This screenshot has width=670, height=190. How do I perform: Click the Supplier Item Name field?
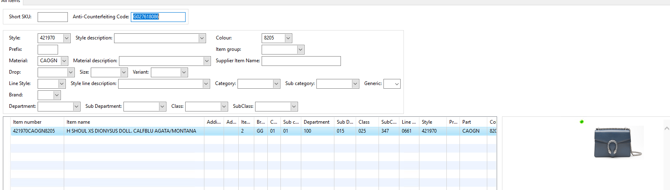(x=301, y=61)
